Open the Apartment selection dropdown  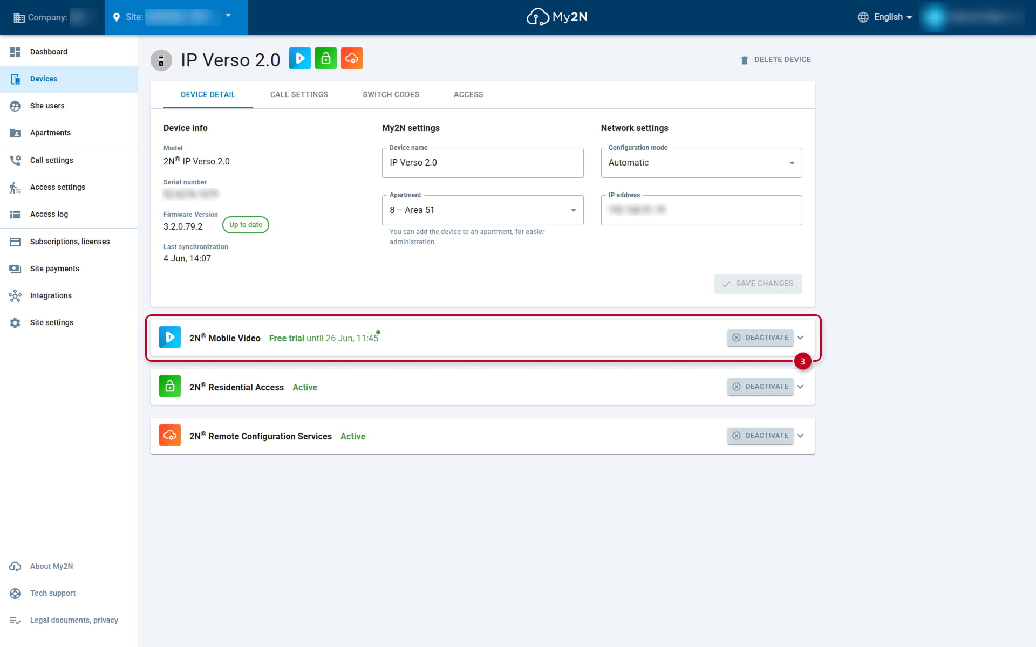[x=483, y=210]
